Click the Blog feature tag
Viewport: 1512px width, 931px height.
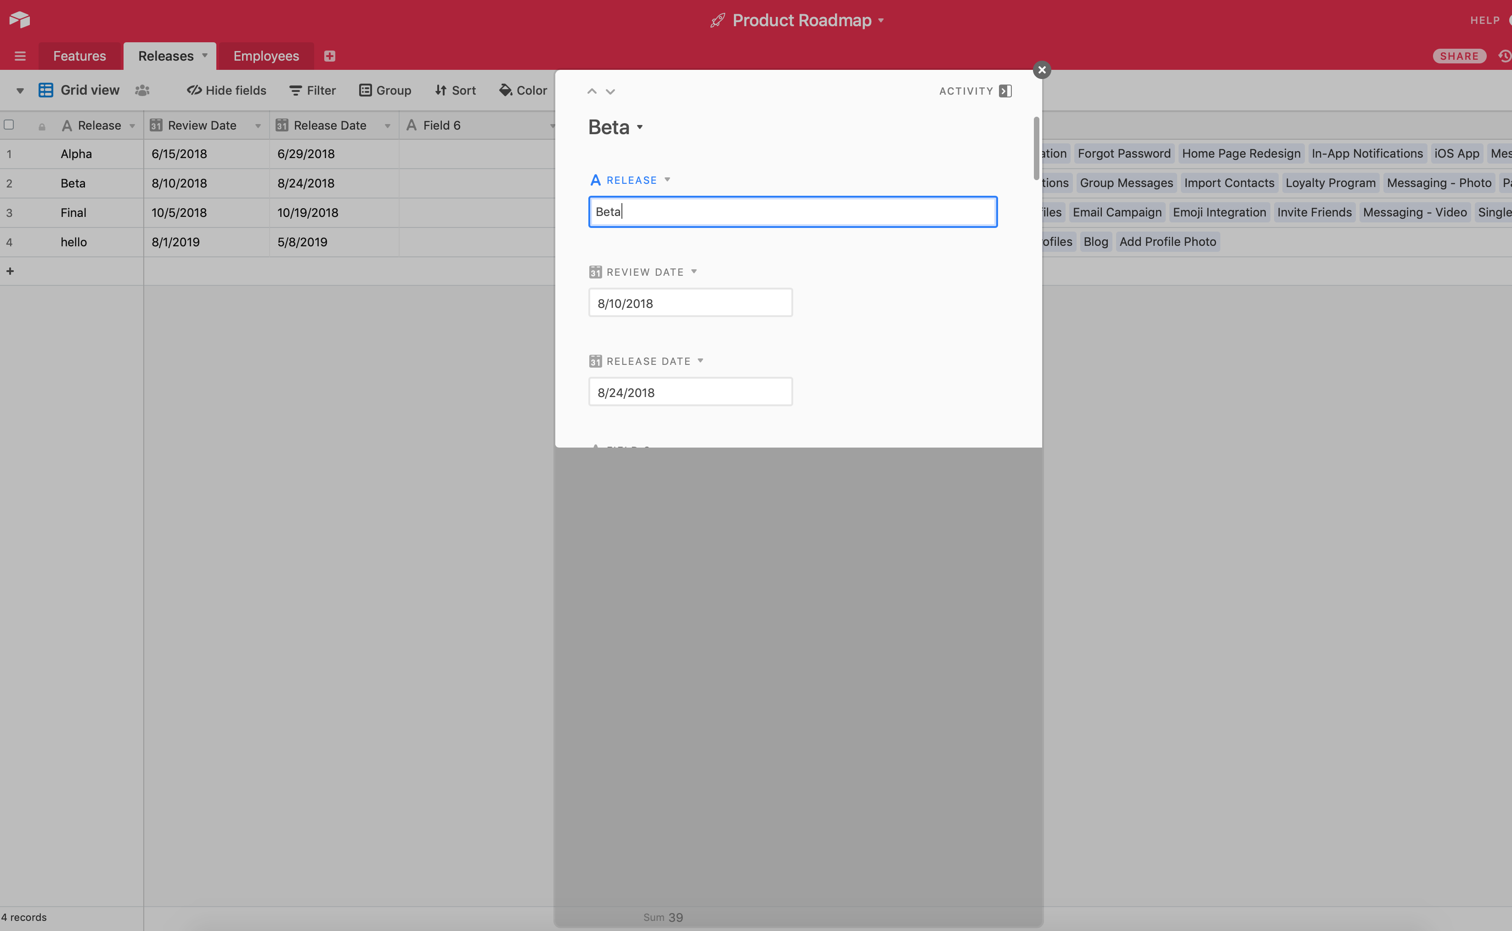click(1095, 242)
